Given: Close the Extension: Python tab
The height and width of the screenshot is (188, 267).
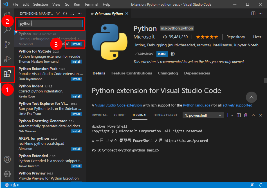Looking at the screenshot, I should point(127,13).
